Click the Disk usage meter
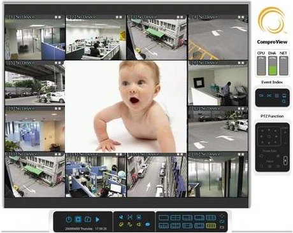293x233 pixels. pos(273,66)
